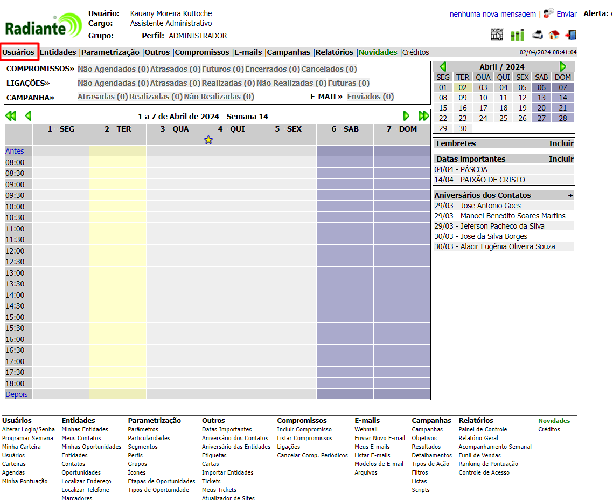
Task: Show next month in mini calendar
Action: click(x=563, y=67)
